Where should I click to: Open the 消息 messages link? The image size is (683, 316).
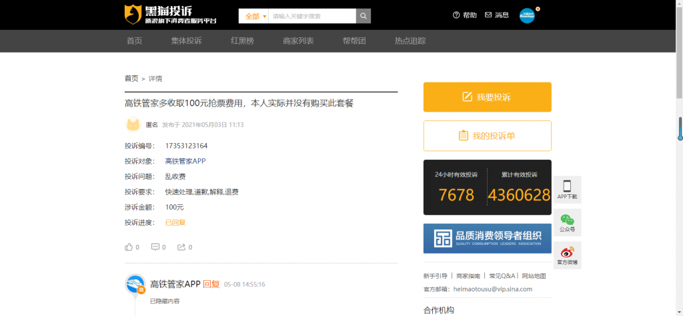497,15
